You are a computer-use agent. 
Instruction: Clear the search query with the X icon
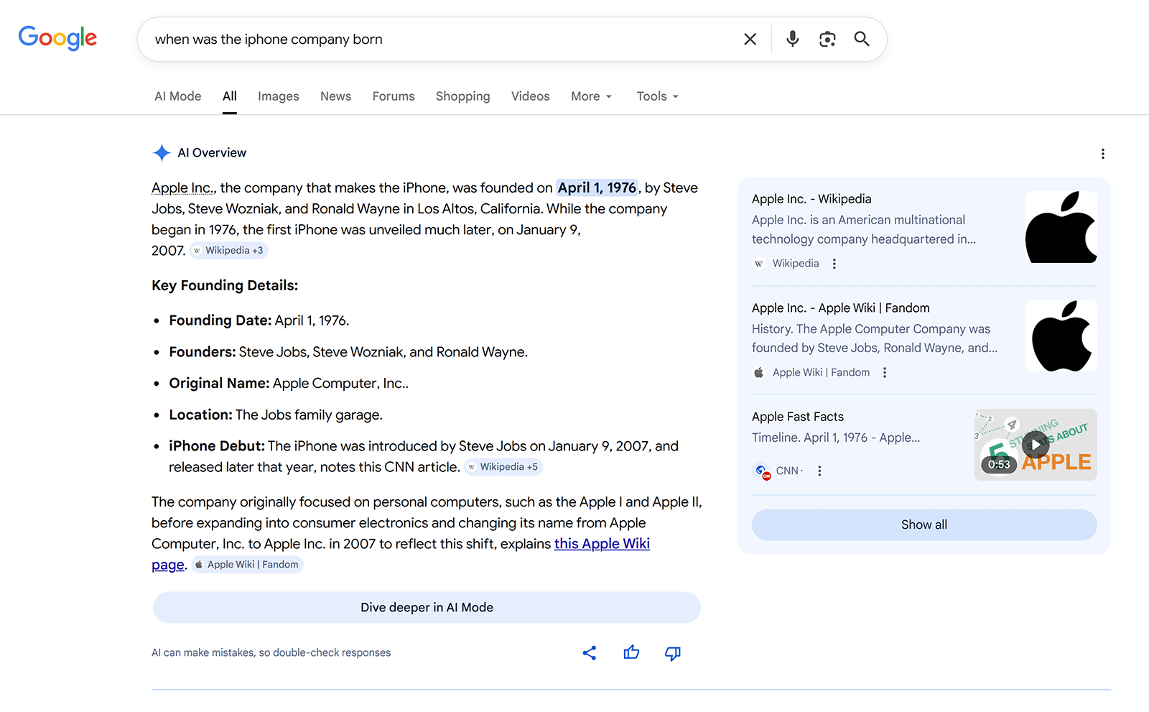[750, 39]
